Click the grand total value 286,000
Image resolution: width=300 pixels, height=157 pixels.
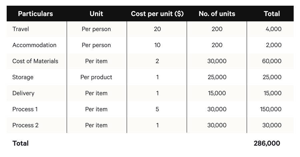tap(267, 143)
